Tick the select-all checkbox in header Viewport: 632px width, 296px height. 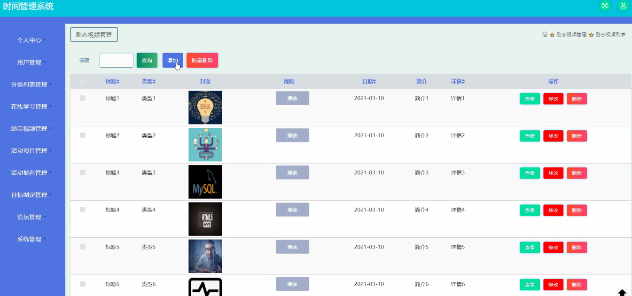click(83, 82)
